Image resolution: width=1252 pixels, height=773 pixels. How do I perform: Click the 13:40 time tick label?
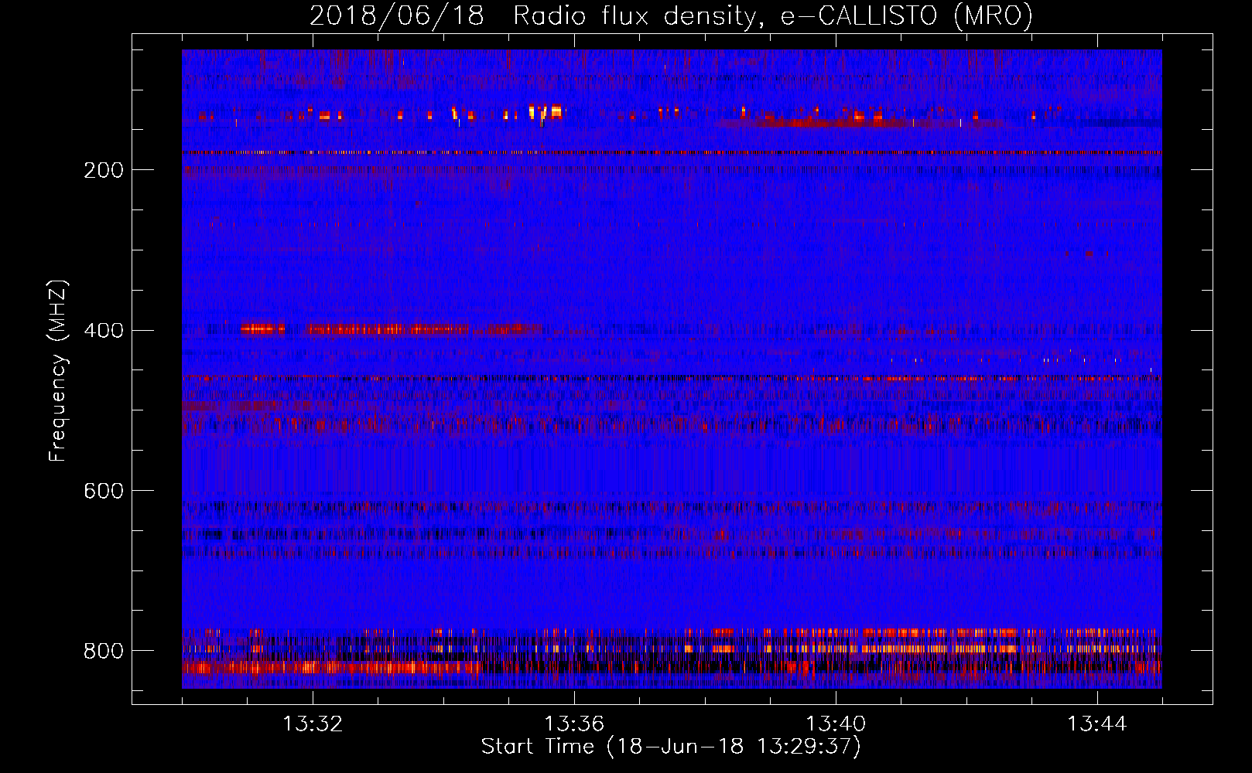(x=836, y=724)
